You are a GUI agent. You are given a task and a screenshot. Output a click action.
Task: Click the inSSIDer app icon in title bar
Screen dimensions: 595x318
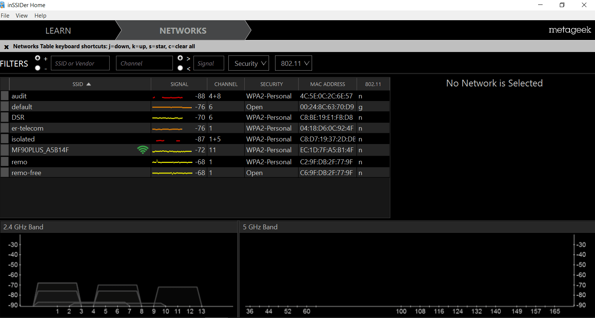click(3, 5)
